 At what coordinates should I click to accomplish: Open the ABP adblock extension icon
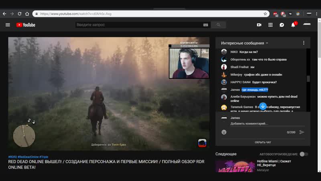tap(275, 14)
